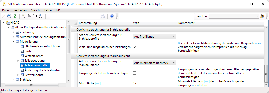
Task: Click the user management icon beside Benutzer
Action: (262, 16)
